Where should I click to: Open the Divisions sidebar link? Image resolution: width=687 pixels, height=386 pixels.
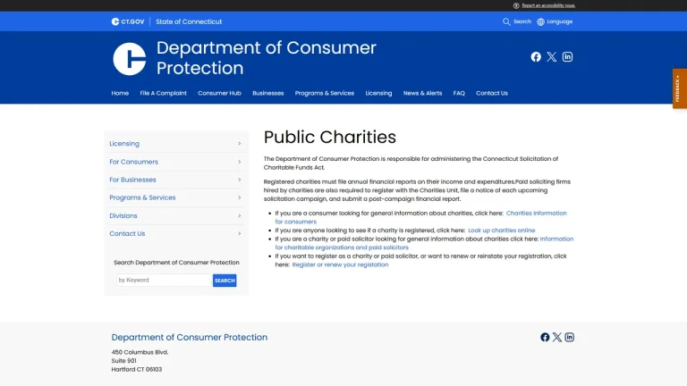[x=123, y=215]
